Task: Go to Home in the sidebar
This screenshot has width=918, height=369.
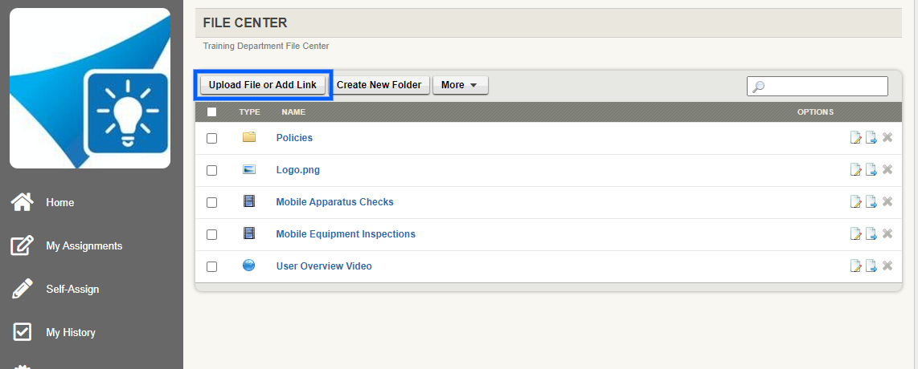Action: [59, 203]
